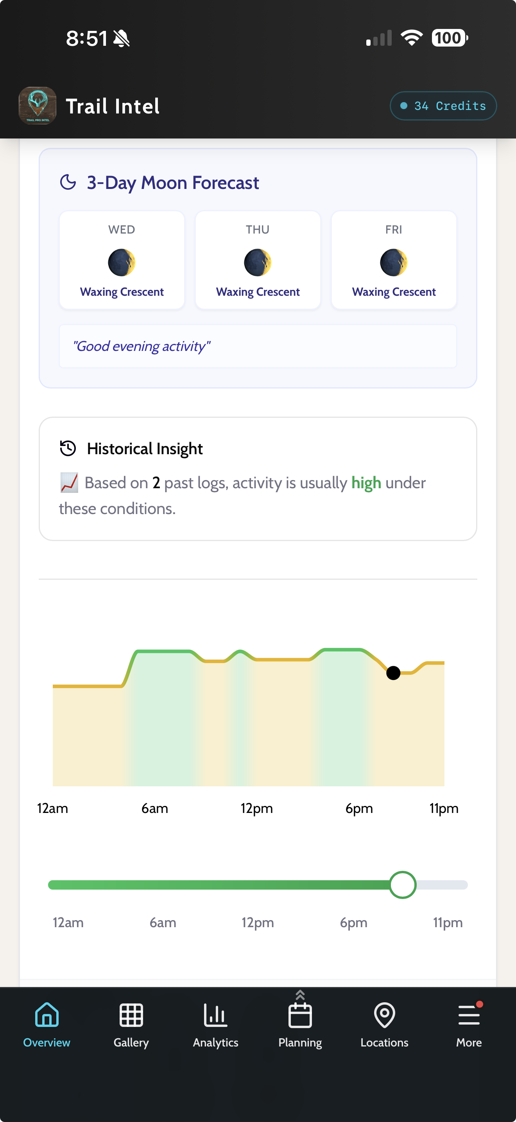Viewport: 516px width, 1122px height.
Task: Tap the black marker dot on activity chart
Action: (x=393, y=673)
